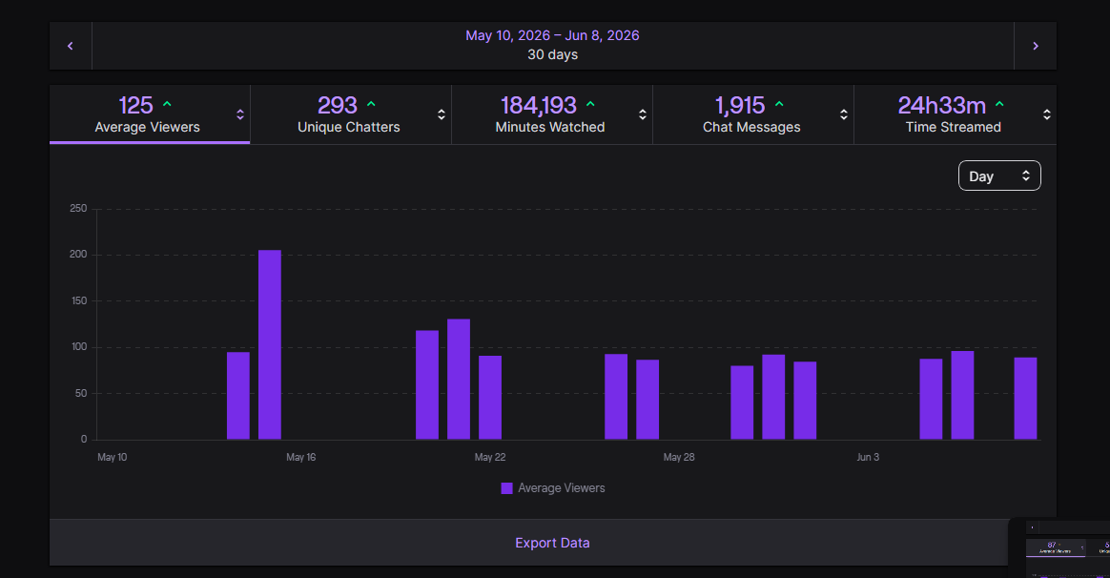The image size is (1110, 578).
Task: Open metric selector arrows on Minutes Watched
Action: [642, 114]
